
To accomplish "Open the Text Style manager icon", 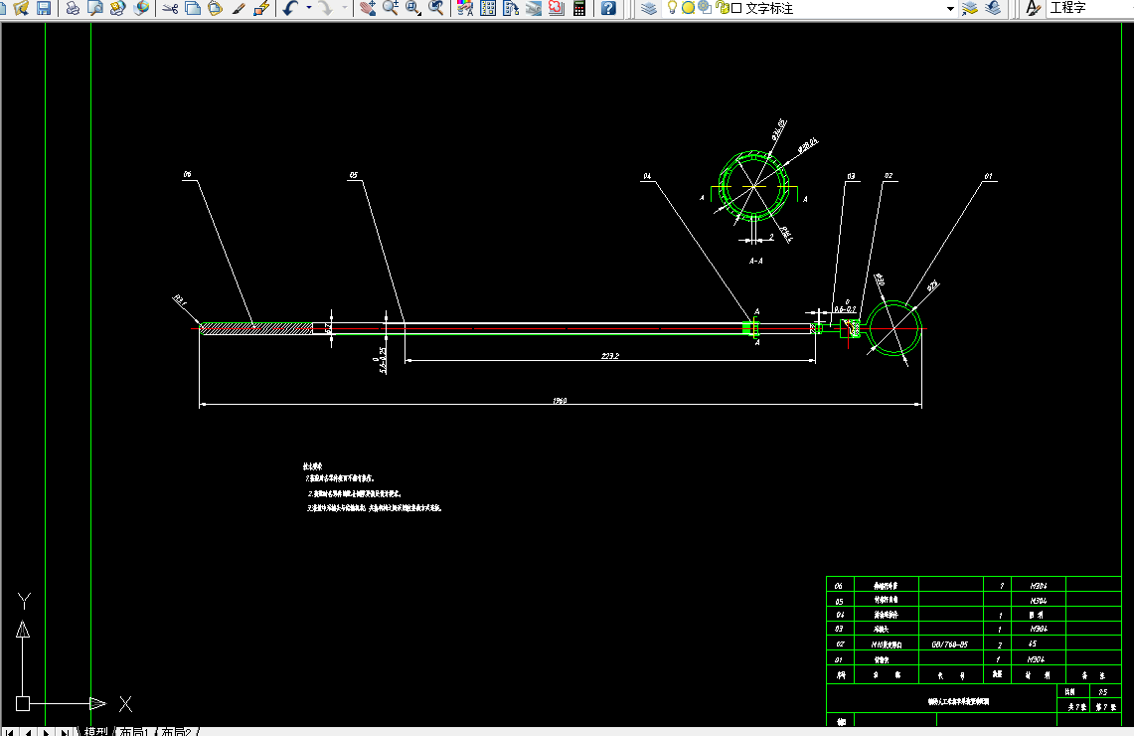I will tap(1034, 8).
